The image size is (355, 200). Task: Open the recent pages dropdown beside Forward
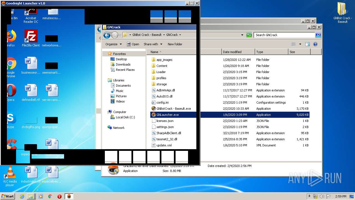pos(120,35)
